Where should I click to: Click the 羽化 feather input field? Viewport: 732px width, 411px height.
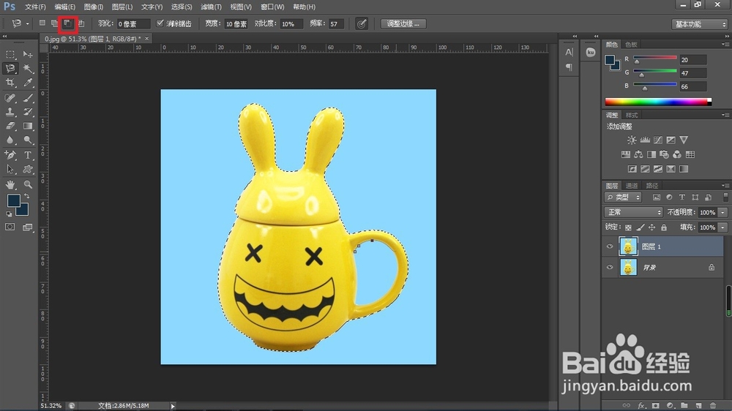tap(133, 24)
